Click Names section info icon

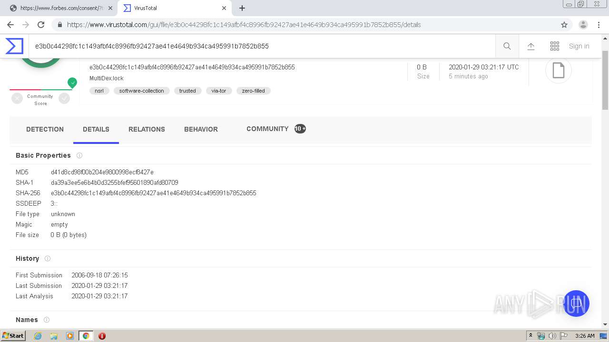pos(47,320)
